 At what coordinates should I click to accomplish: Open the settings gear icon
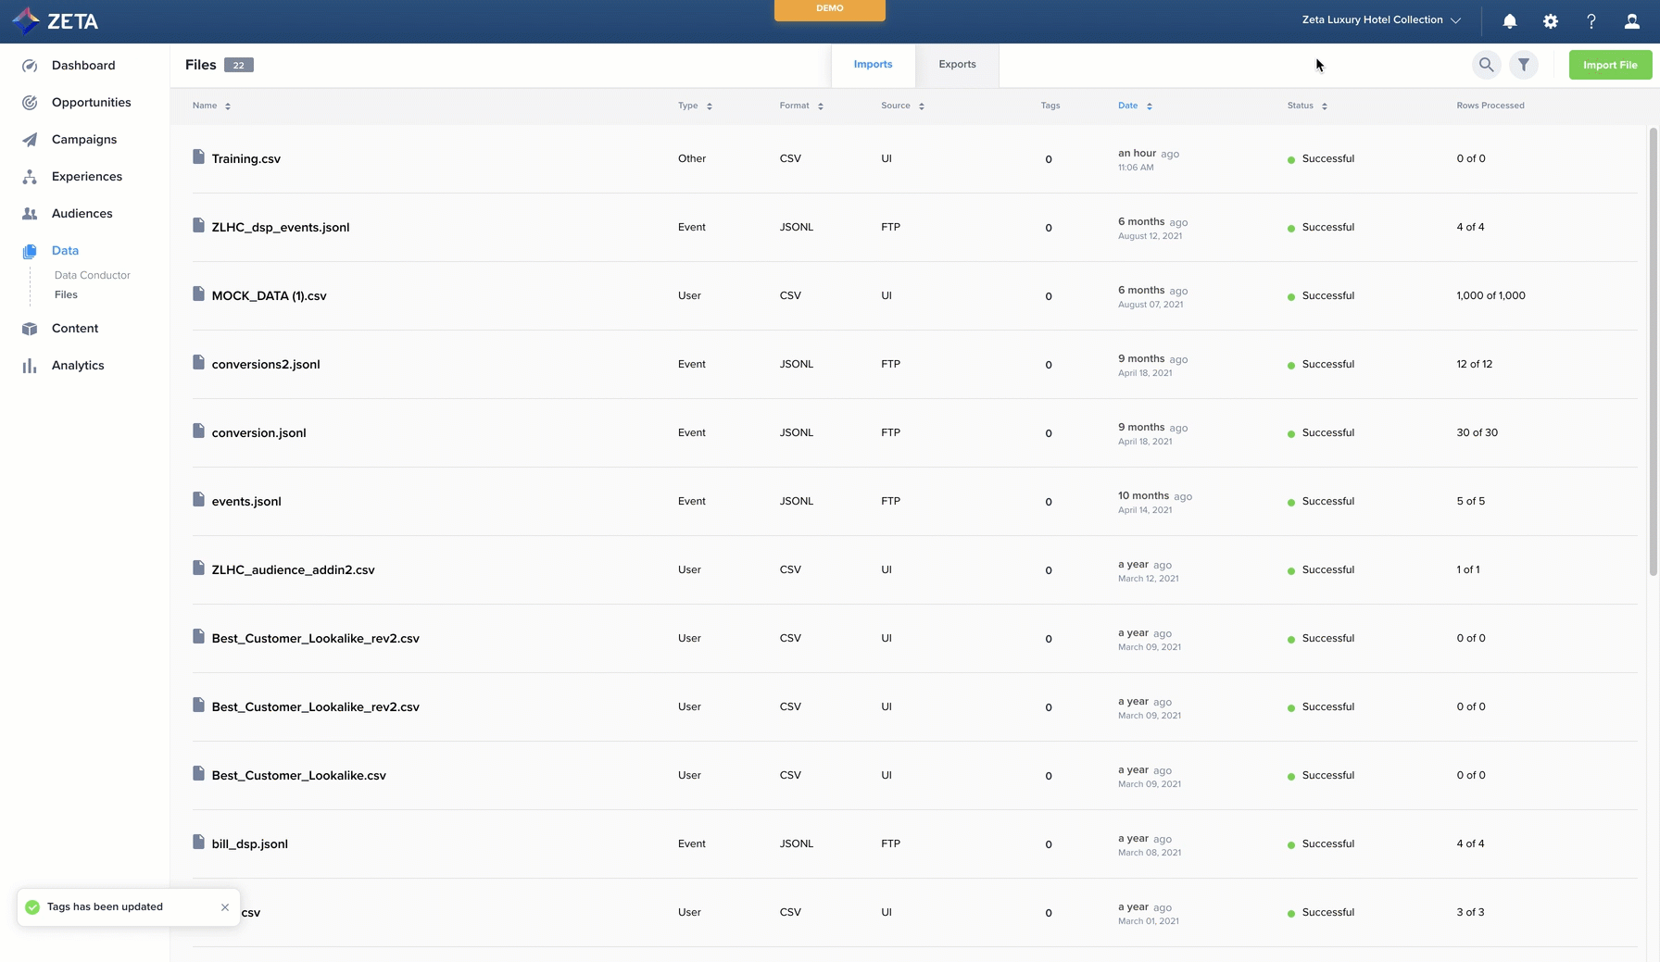(x=1550, y=21)
